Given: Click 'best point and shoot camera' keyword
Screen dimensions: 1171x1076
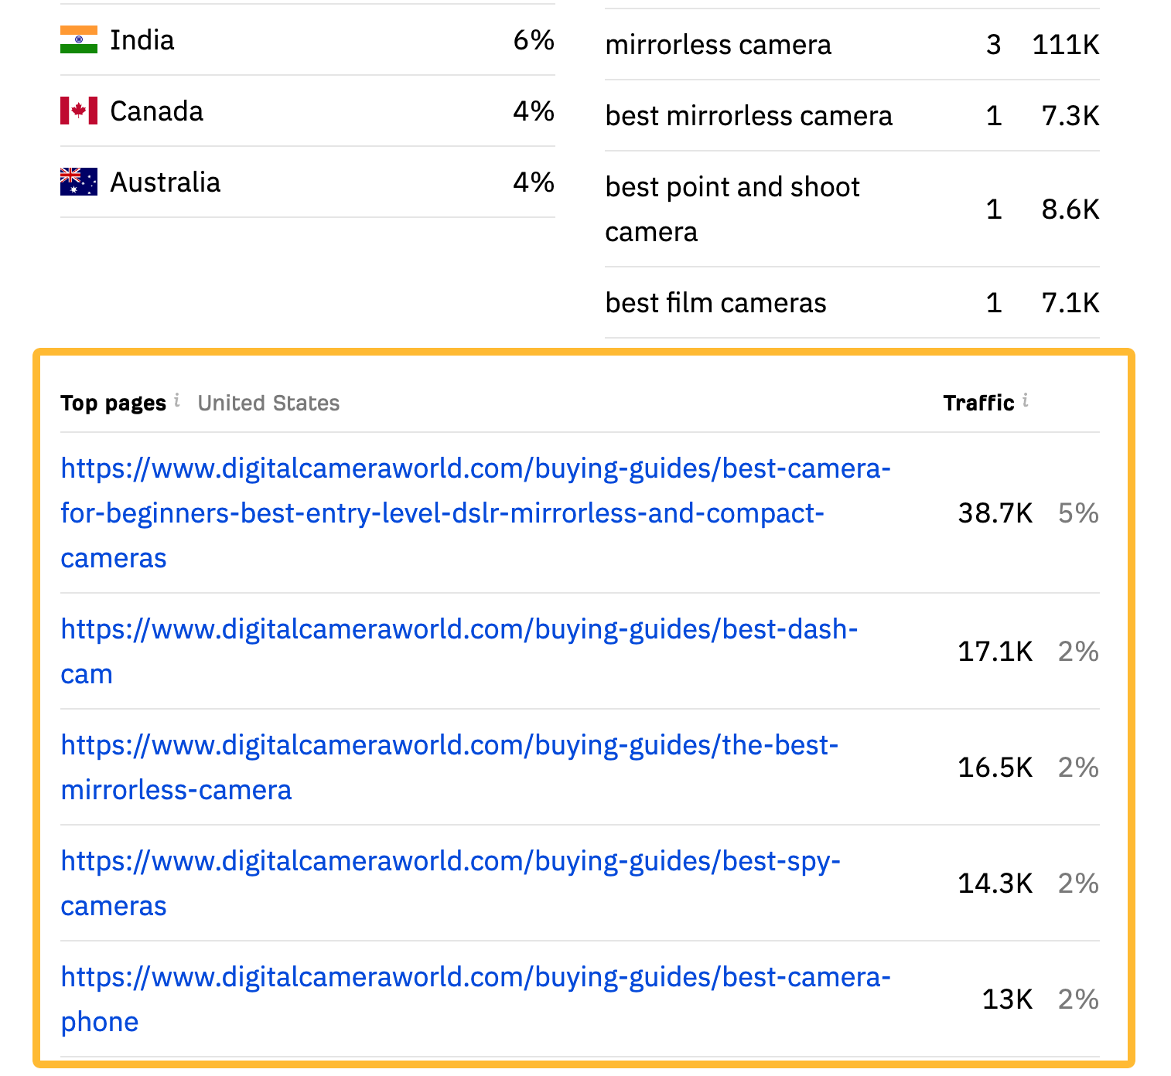Looking at the screenshot, I should click(732, 209).
